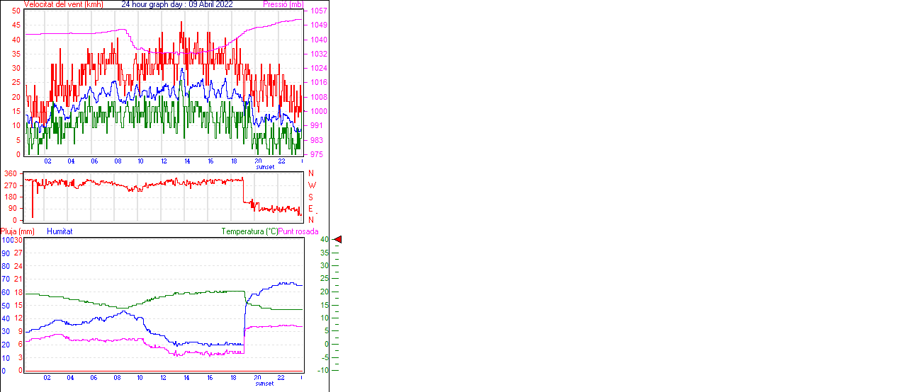This screenshot has width=907, height=392.
Task: Select the 'Pressió (mb)' axis label
Action: (283, 4)
